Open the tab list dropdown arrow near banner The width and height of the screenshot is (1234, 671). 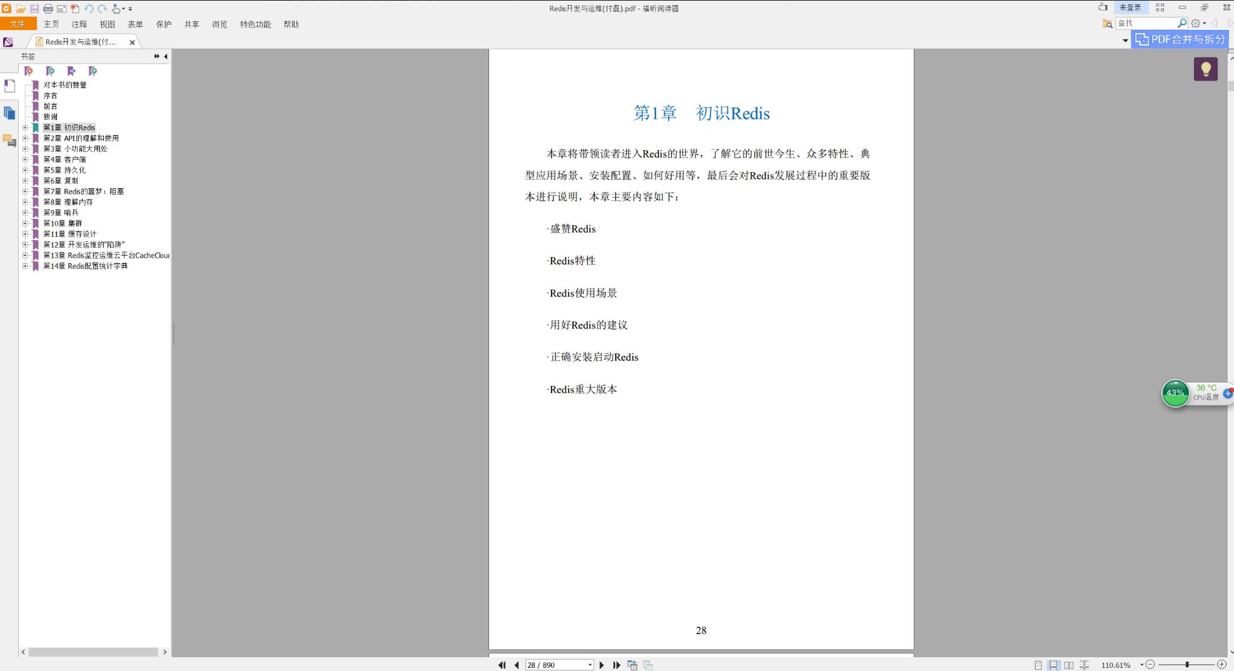pos(1125,41)
